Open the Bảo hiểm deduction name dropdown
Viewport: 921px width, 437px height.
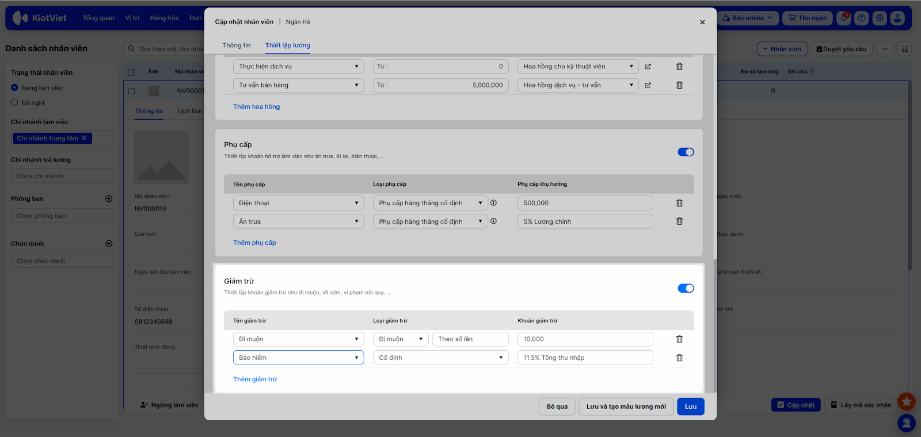coord(298,358)
